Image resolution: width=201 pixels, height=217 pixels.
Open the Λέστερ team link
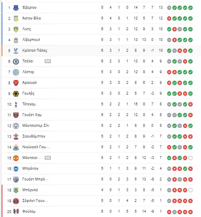[x=28, y=72]
